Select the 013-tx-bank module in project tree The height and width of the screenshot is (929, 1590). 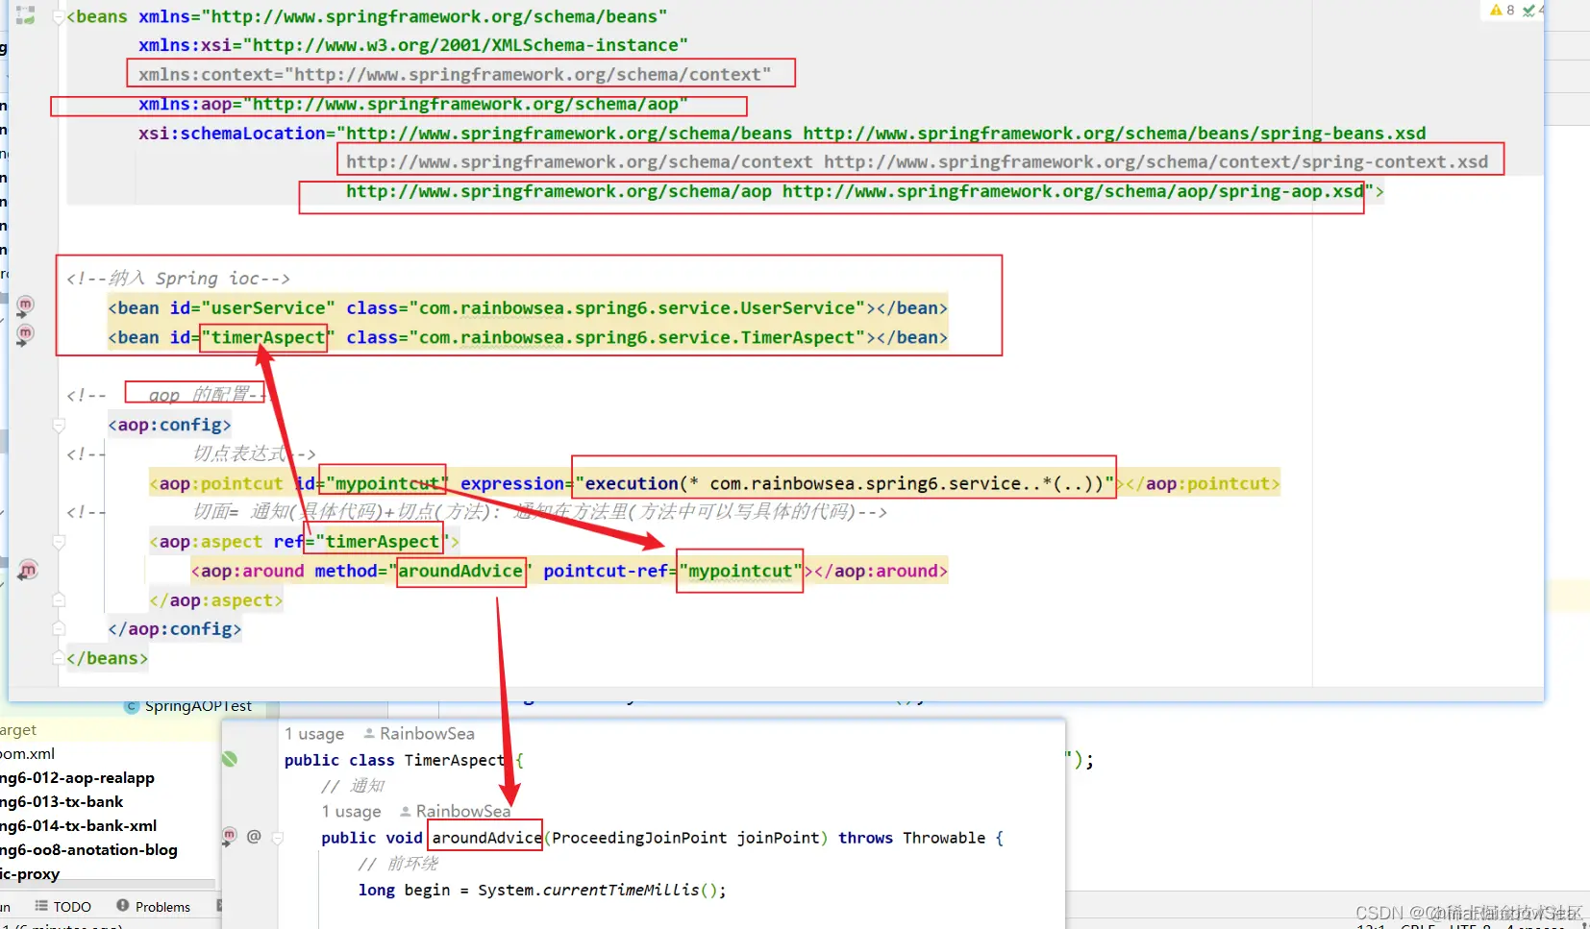(x=62, y=801)
